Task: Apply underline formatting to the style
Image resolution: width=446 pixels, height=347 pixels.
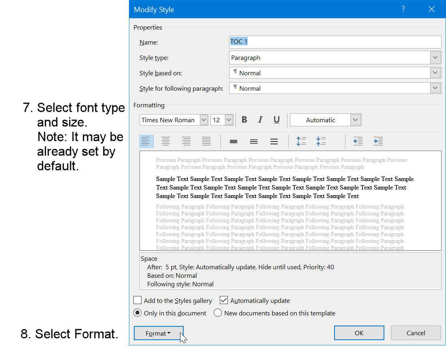Action: pos(276,119)
